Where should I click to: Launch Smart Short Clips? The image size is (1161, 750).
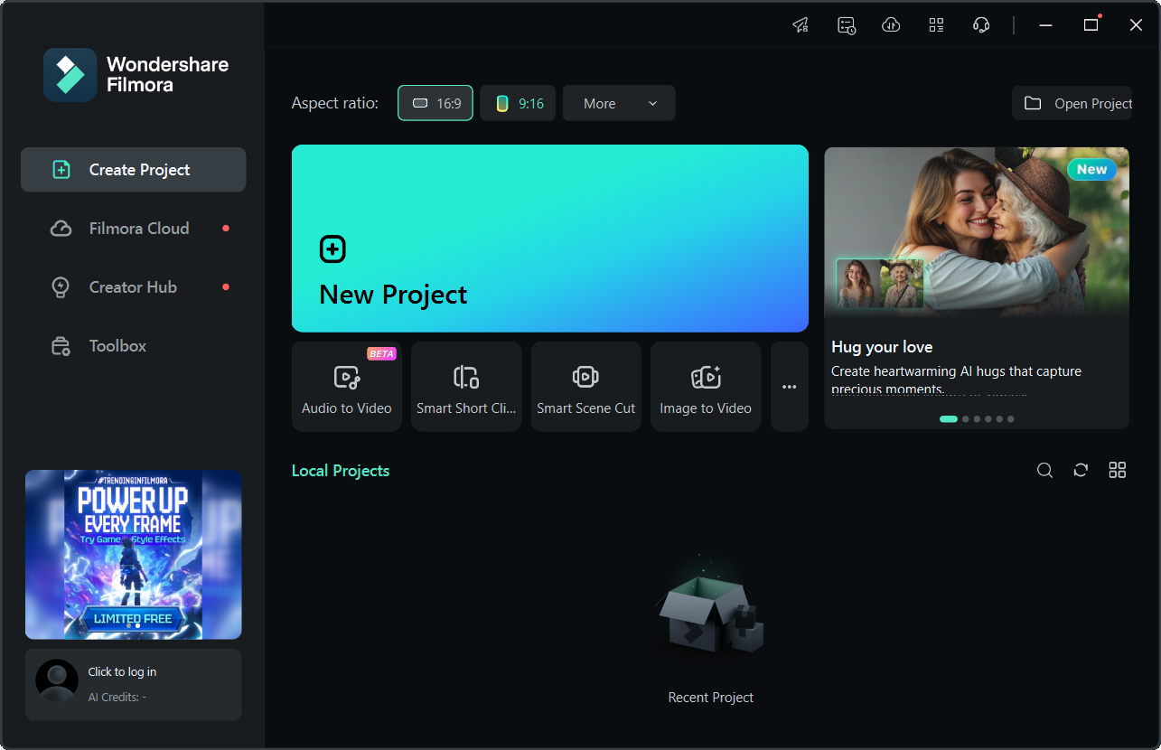(466, 386)
